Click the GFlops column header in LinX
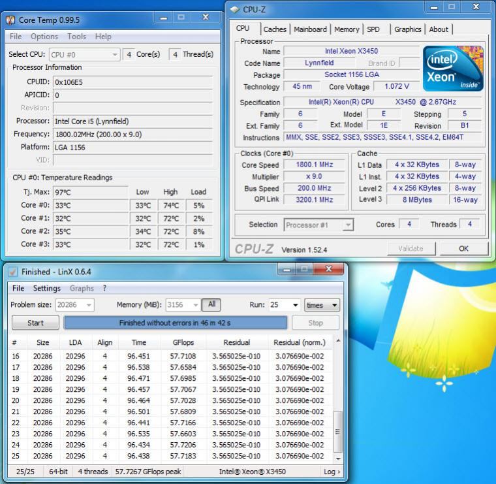Image resolution: width=496 pixels, height=484 pixels. pos(183,342)
